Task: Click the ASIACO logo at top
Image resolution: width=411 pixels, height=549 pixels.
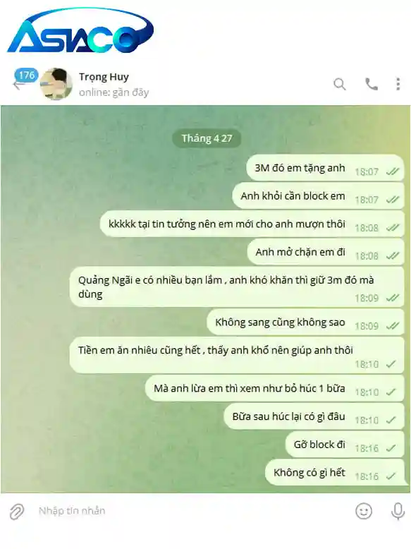Action: tap(80, 32)
